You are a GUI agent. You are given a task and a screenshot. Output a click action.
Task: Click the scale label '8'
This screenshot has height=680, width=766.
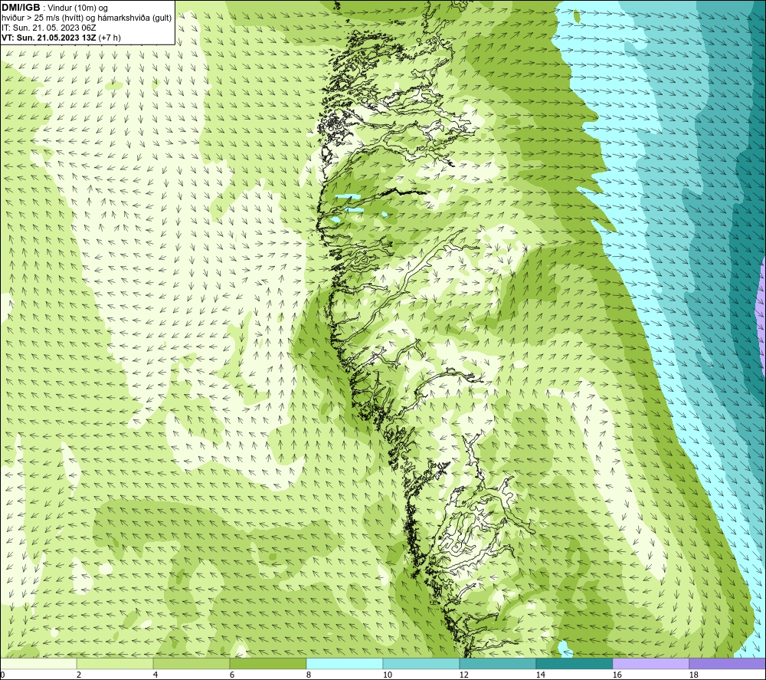pyautogui.click(x=309, y=675)
